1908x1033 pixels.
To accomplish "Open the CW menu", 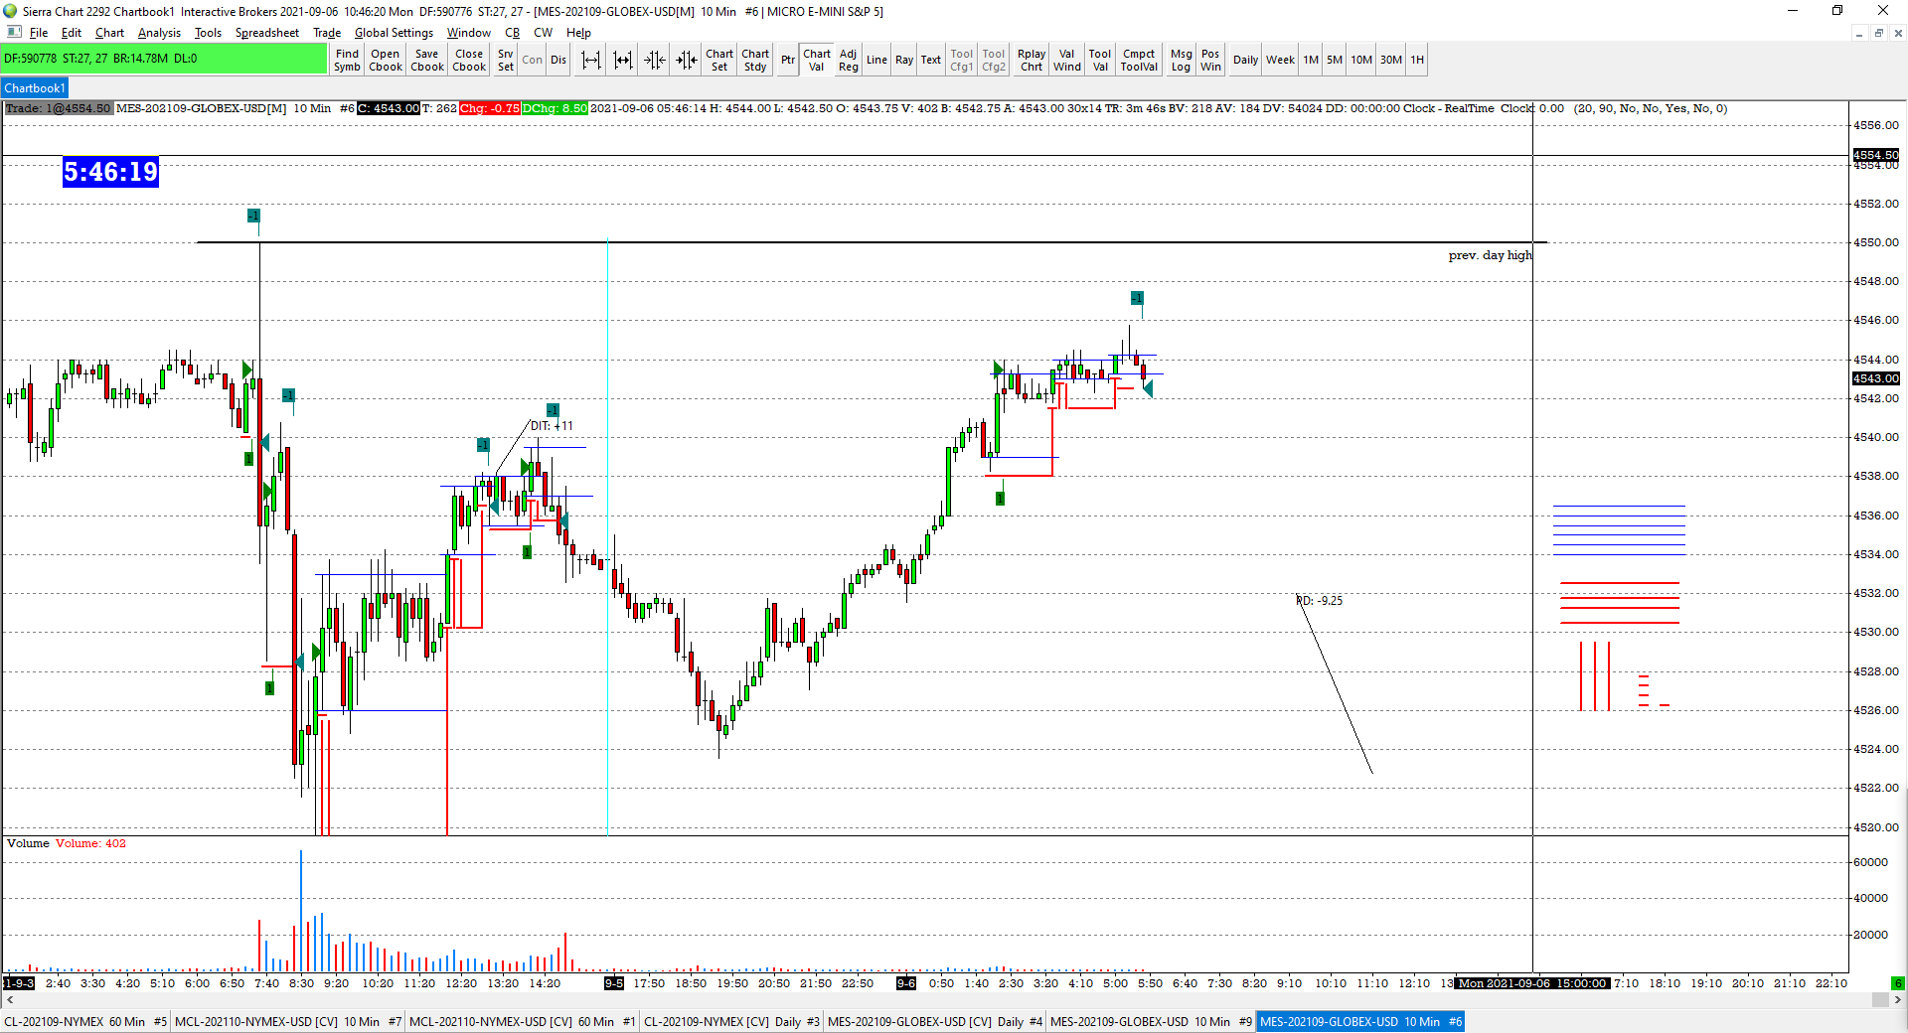I will coord(543,33).
